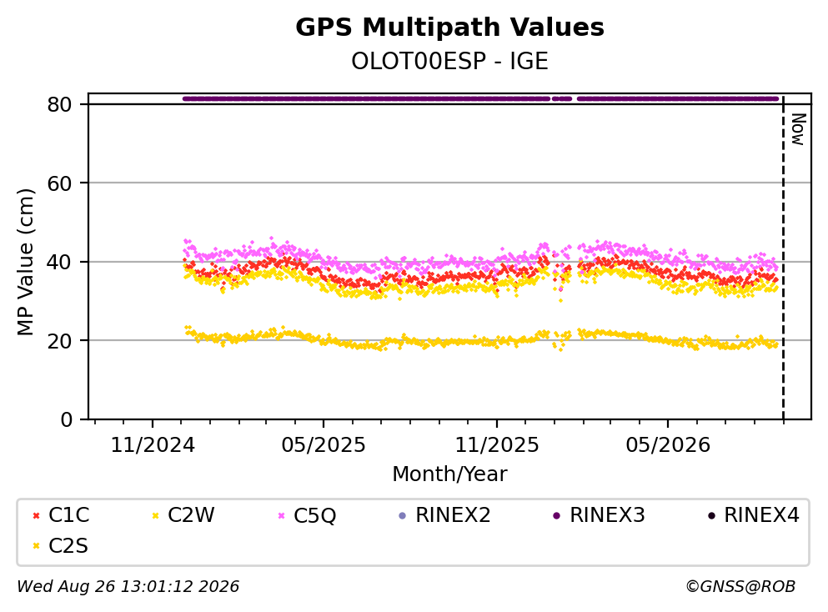Click the 'Now' dashed line label
This screenshot has height=612, width=828.
pyautogui.click(x=798, y=129)
